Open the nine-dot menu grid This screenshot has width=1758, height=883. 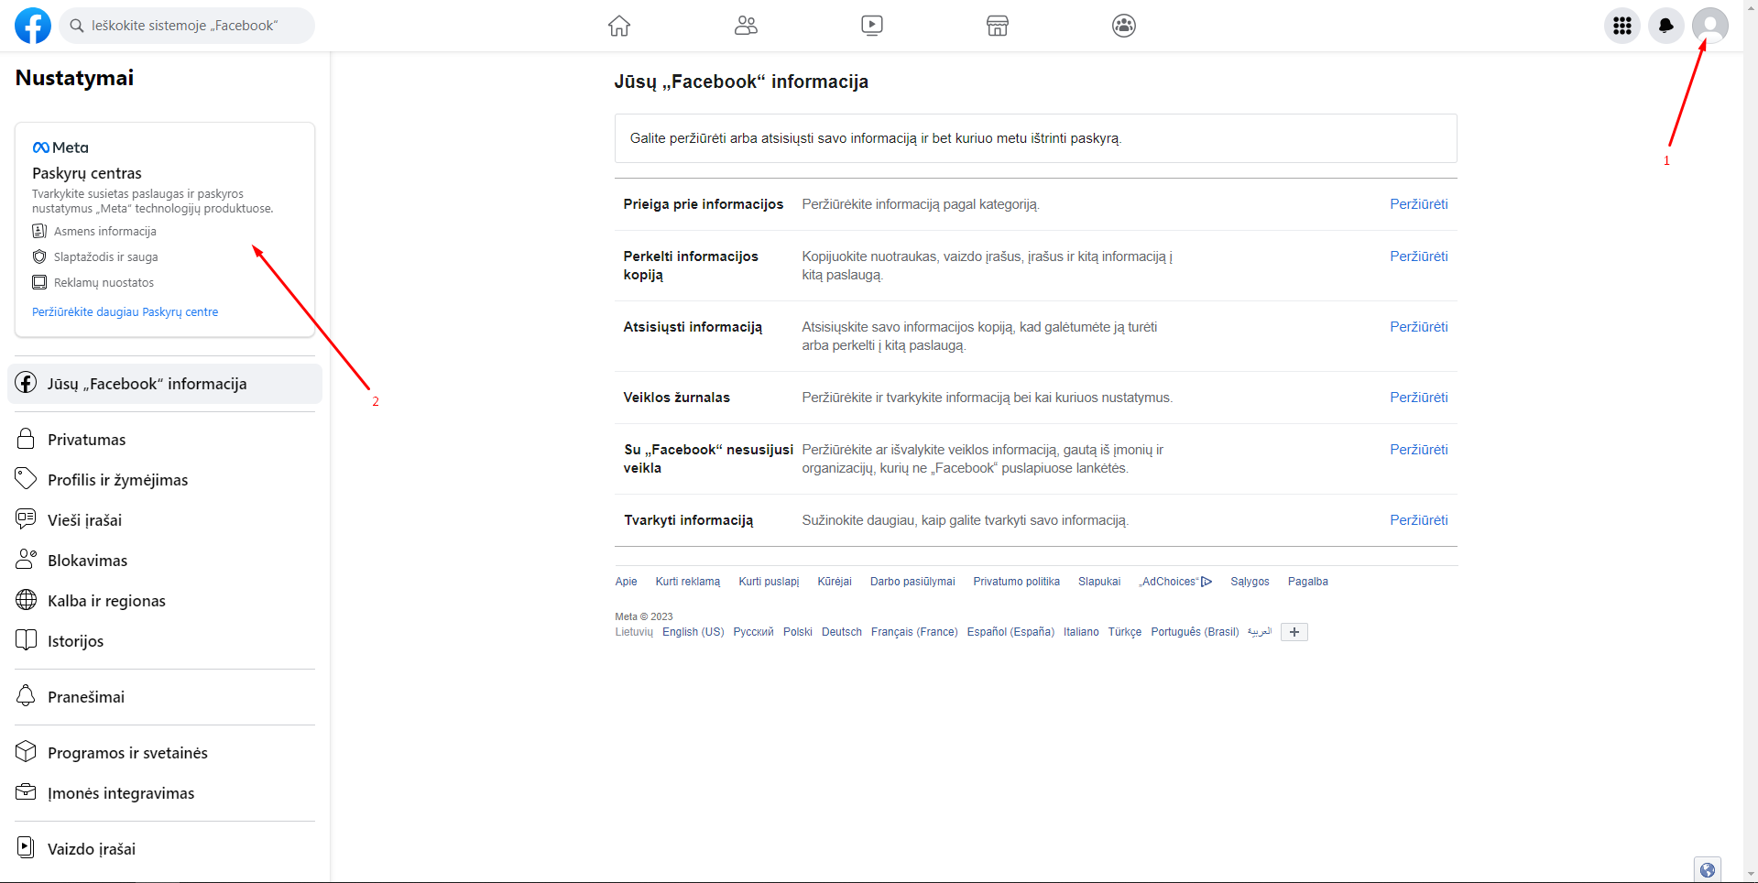(1622, 26)
